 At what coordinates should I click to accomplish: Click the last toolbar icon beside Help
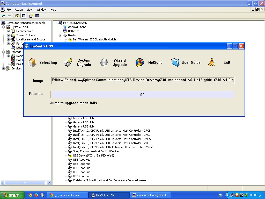coord(37,16)
